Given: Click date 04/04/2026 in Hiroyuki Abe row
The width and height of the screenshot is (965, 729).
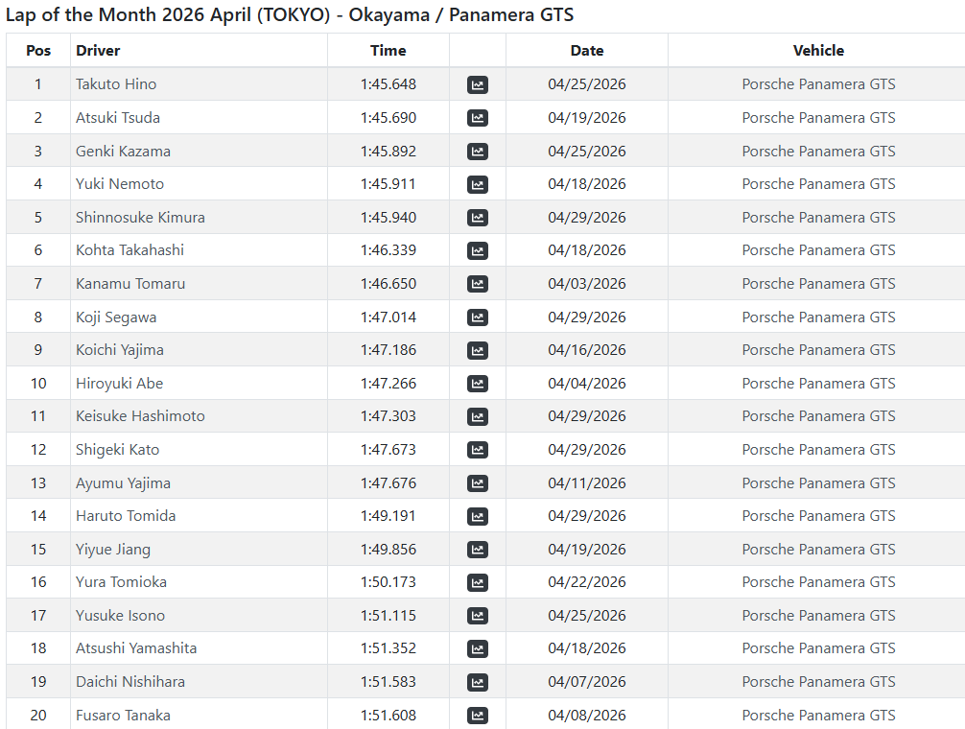Looking at the screenshot, I should point(587,384).
